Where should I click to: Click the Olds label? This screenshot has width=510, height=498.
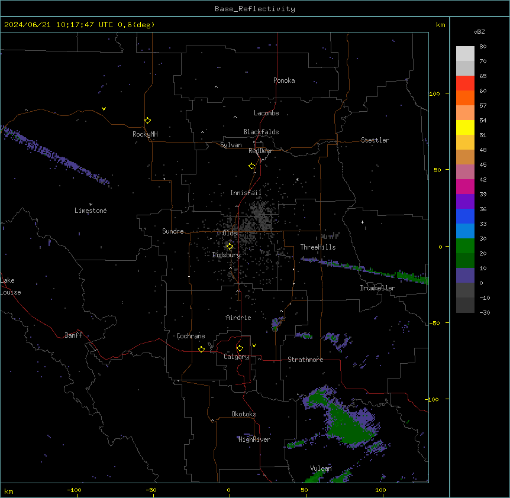[x=230, y=233]
